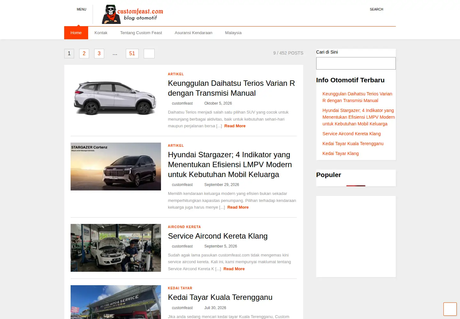
Task: Click Read More on the Hyundai Stargazer excerpt
Action: click(x=238, y=207)
